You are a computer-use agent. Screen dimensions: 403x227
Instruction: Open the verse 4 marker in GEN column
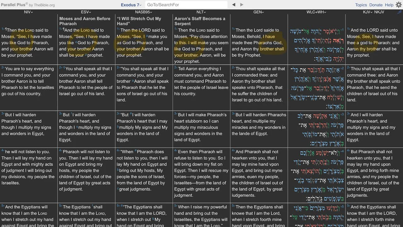tap(234, 151)
